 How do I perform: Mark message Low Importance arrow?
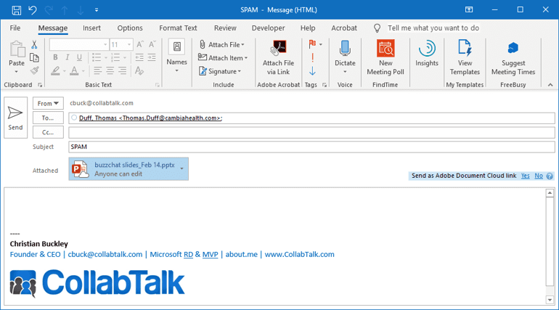(312, 71)
